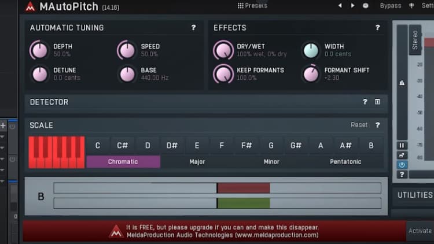The image size is (434, 244).
Task: Click the Activate button
Action: pyautogui.click(x=420, y=231)
